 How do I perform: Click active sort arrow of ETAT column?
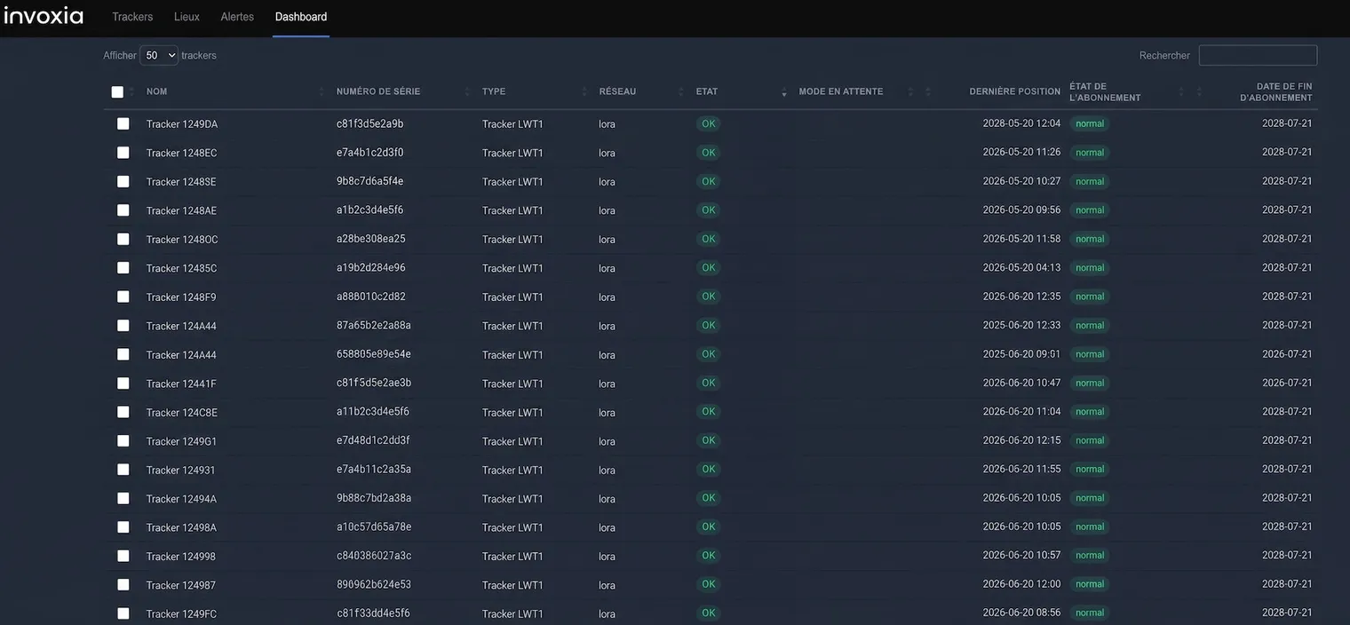tap(783, 92)
